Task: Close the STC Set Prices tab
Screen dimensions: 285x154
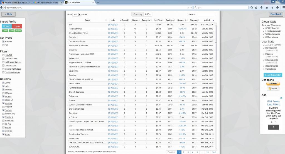Action: coord(93,2)
